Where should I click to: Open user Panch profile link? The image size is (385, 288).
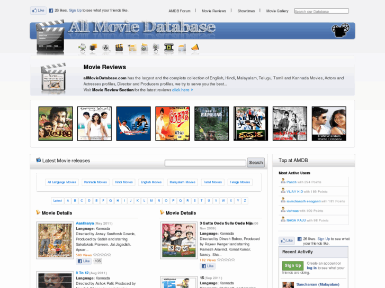[291, 182]
